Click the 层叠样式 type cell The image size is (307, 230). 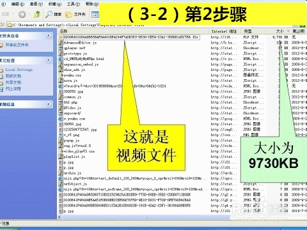click(253, 75)
